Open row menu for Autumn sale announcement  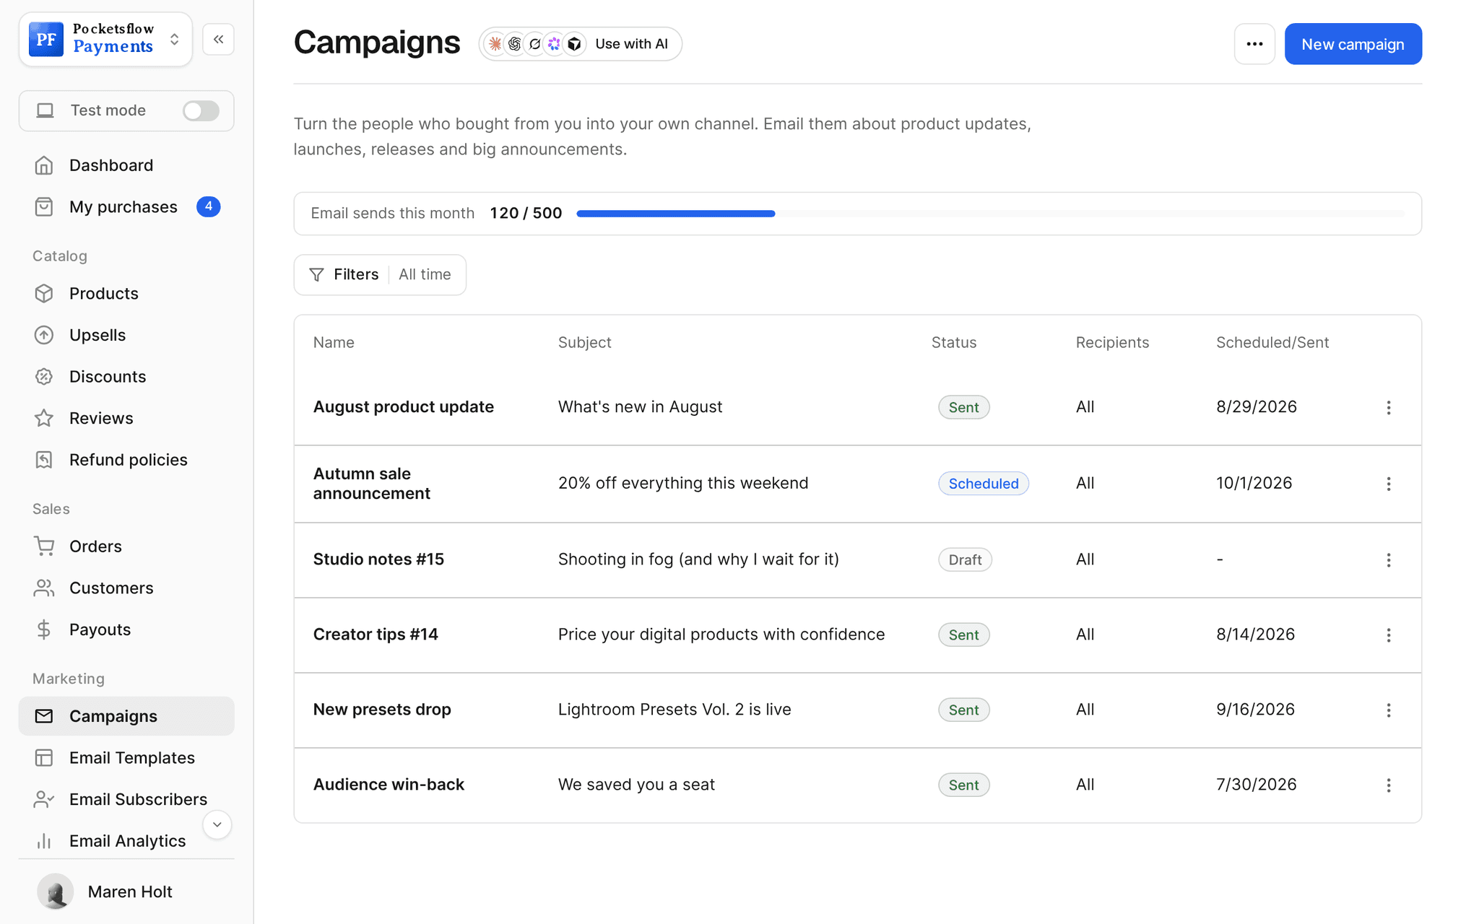(x=1388, y=484)
